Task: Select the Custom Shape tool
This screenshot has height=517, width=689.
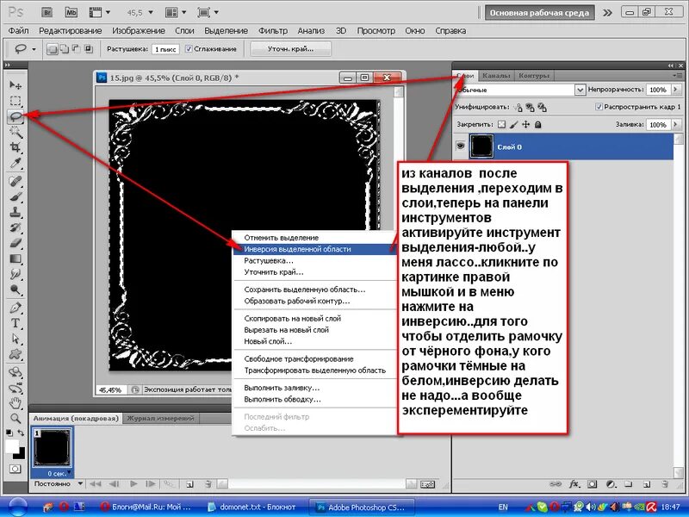Action: coord(16,354)
